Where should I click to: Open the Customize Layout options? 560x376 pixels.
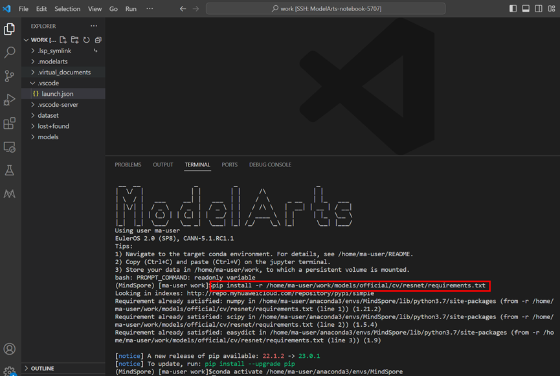(x=552, y=8)
